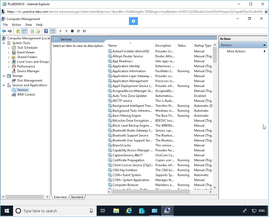Select the Application Identity service

pos(126,66)
